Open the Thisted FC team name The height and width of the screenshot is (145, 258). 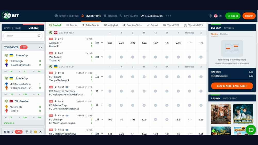[55, 61]
